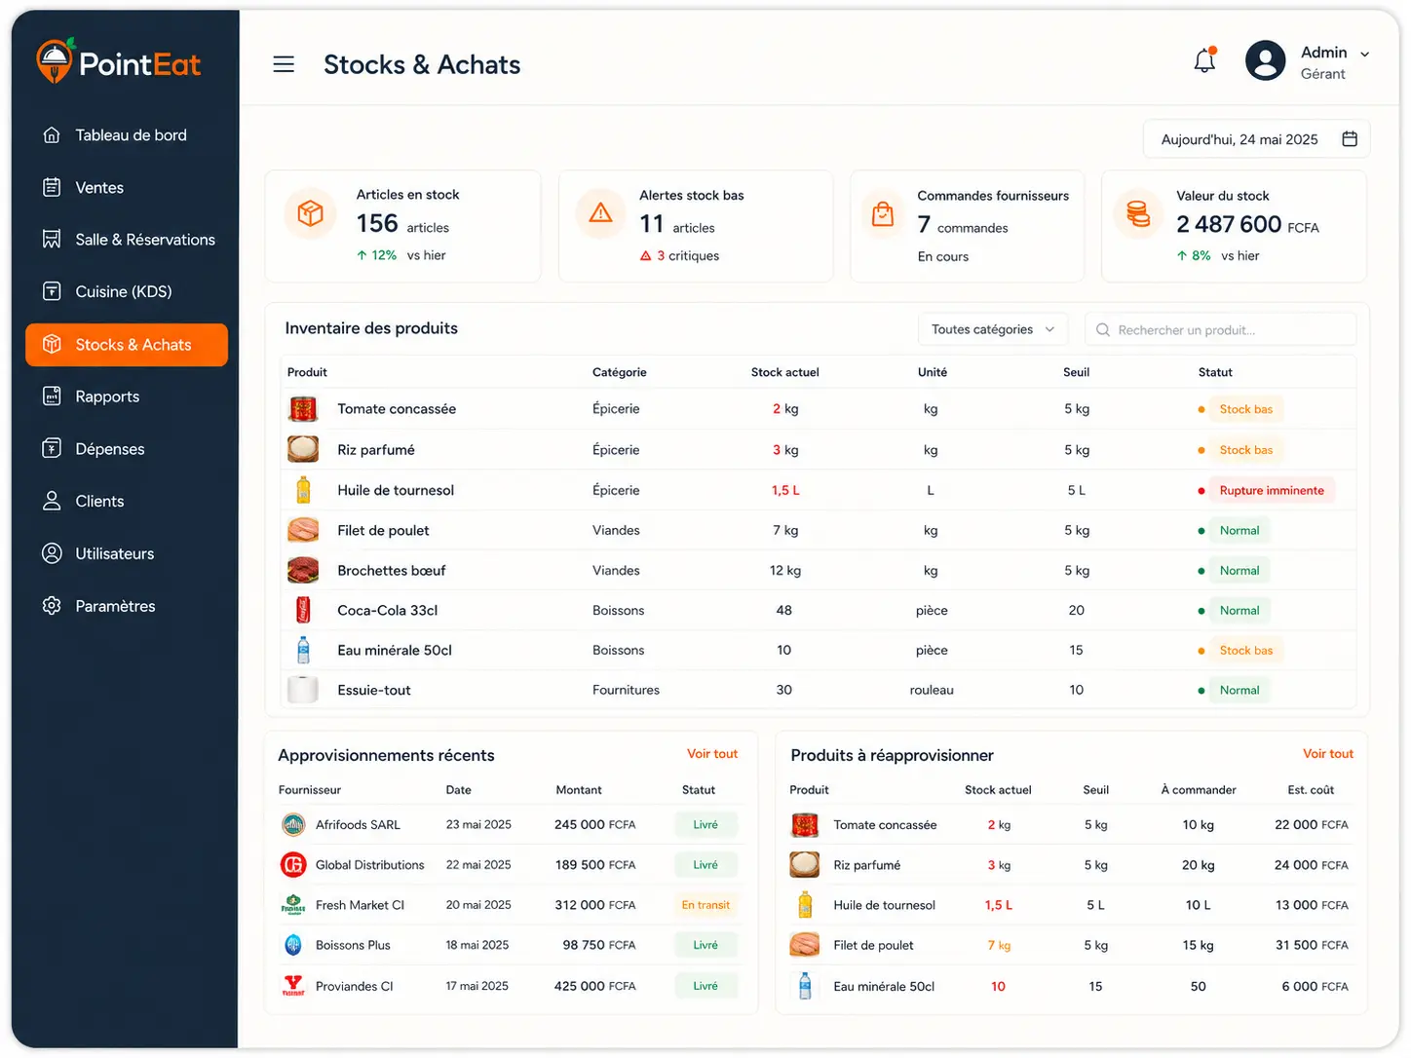Open the calendar date picker icon
The image size is (1411, 1058).
click(1350, 139)
